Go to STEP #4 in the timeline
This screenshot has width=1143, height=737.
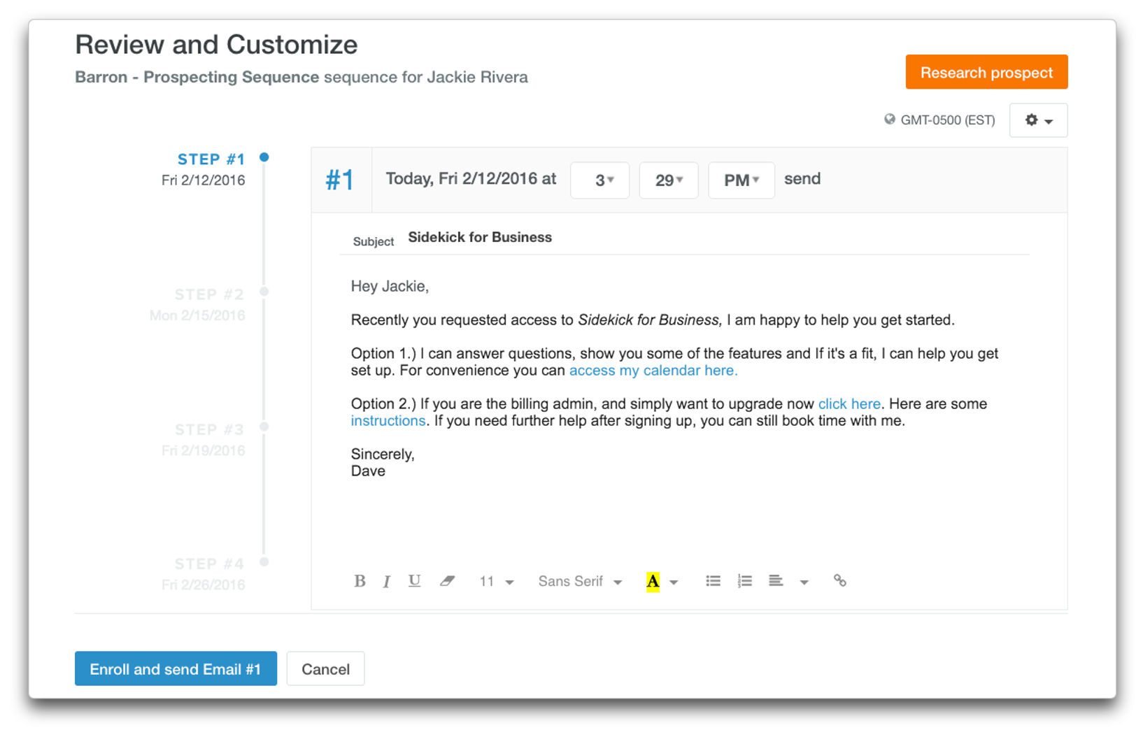tap(209, 564)
